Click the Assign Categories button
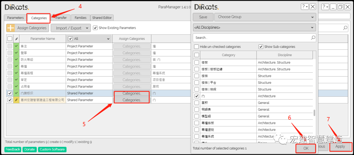 click(28, 28)
